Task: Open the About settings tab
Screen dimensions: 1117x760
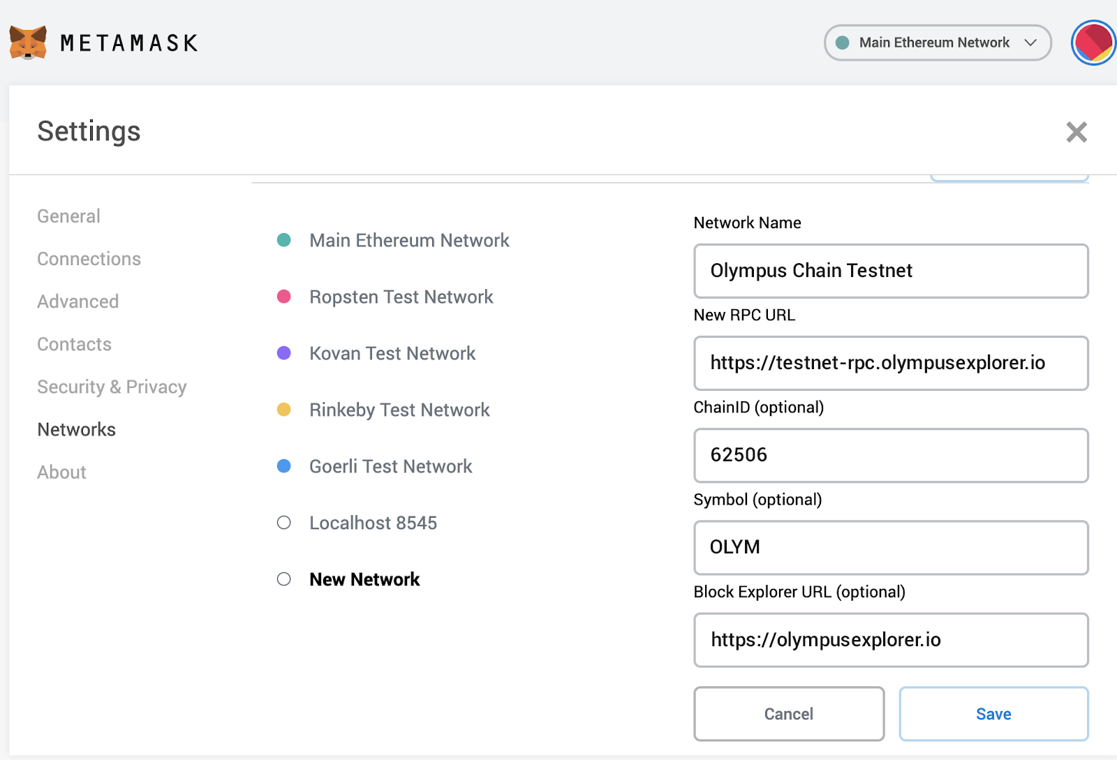Action: [x=61, y=472]
